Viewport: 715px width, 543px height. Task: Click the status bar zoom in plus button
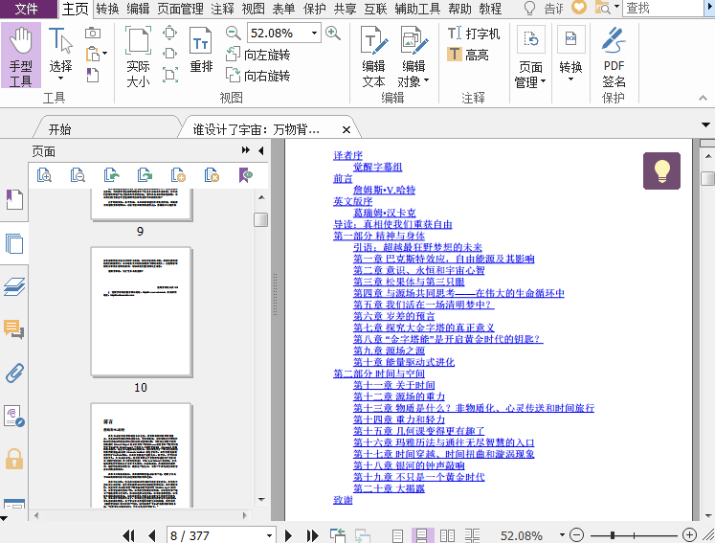point(689,535)
